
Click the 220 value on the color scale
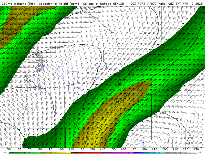[186, 149]
